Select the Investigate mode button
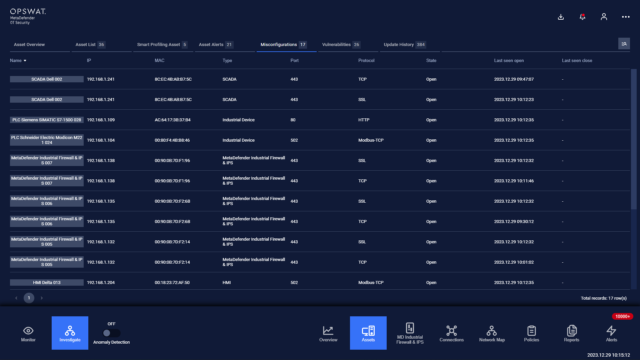This screenshot has width=640, height=360. [x=70, y=333]
